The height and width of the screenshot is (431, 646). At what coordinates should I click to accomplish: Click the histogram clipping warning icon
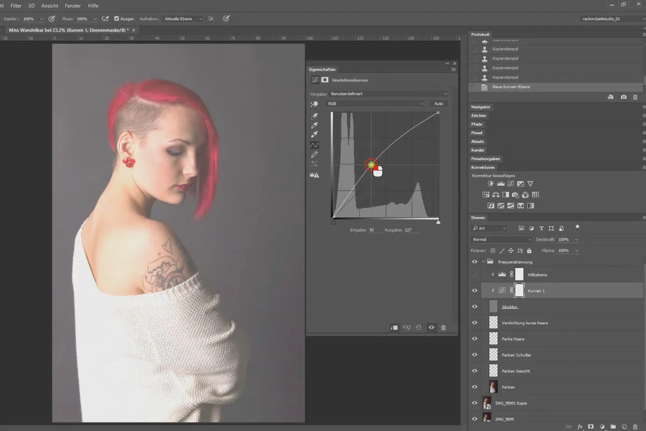coord(314,175)
